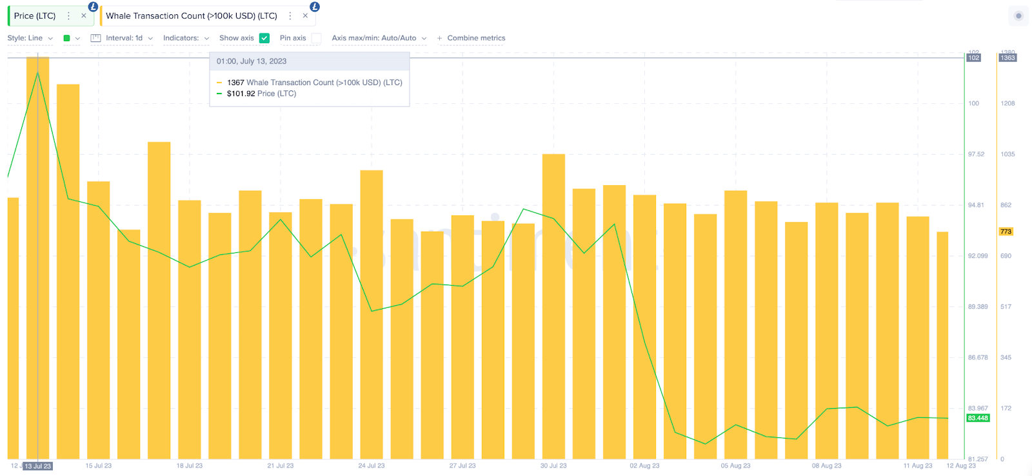Open the Interval: 1d dropdown
The width and height of the screenshot is (1032, 476).
tap(129, 38)
